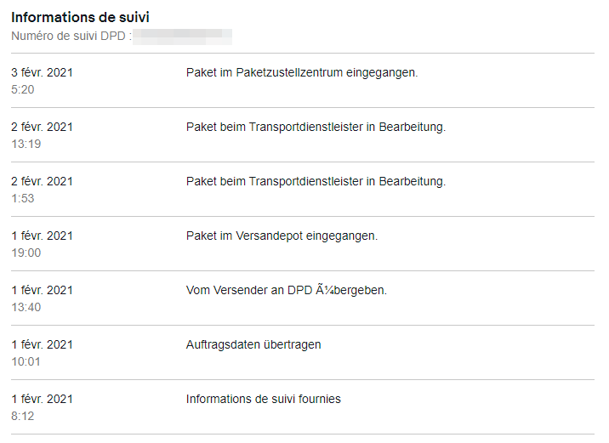Click the date above the 8:12 time
This screenshot has width=609, height=443.
click(x=42, y=399)
